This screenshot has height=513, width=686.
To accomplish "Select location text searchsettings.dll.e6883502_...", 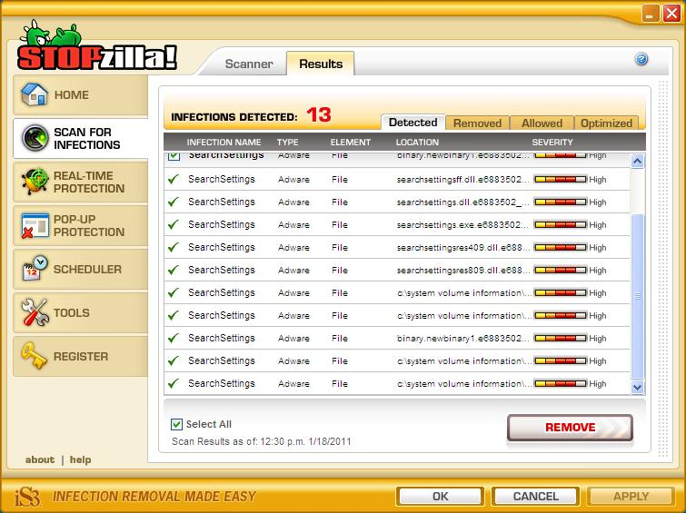I will pos(463,202).
